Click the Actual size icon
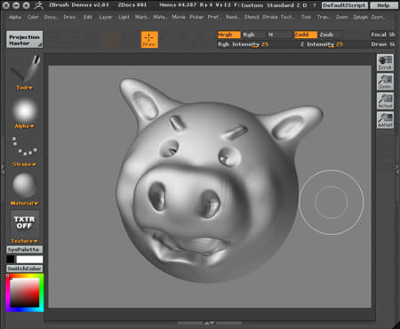 point(385,100)
